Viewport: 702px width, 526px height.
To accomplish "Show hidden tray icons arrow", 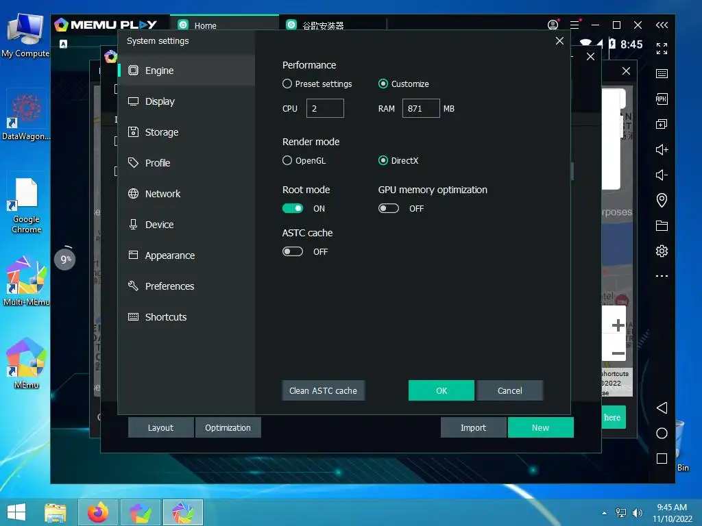I will pyautogui.click(x=605, y=513).
